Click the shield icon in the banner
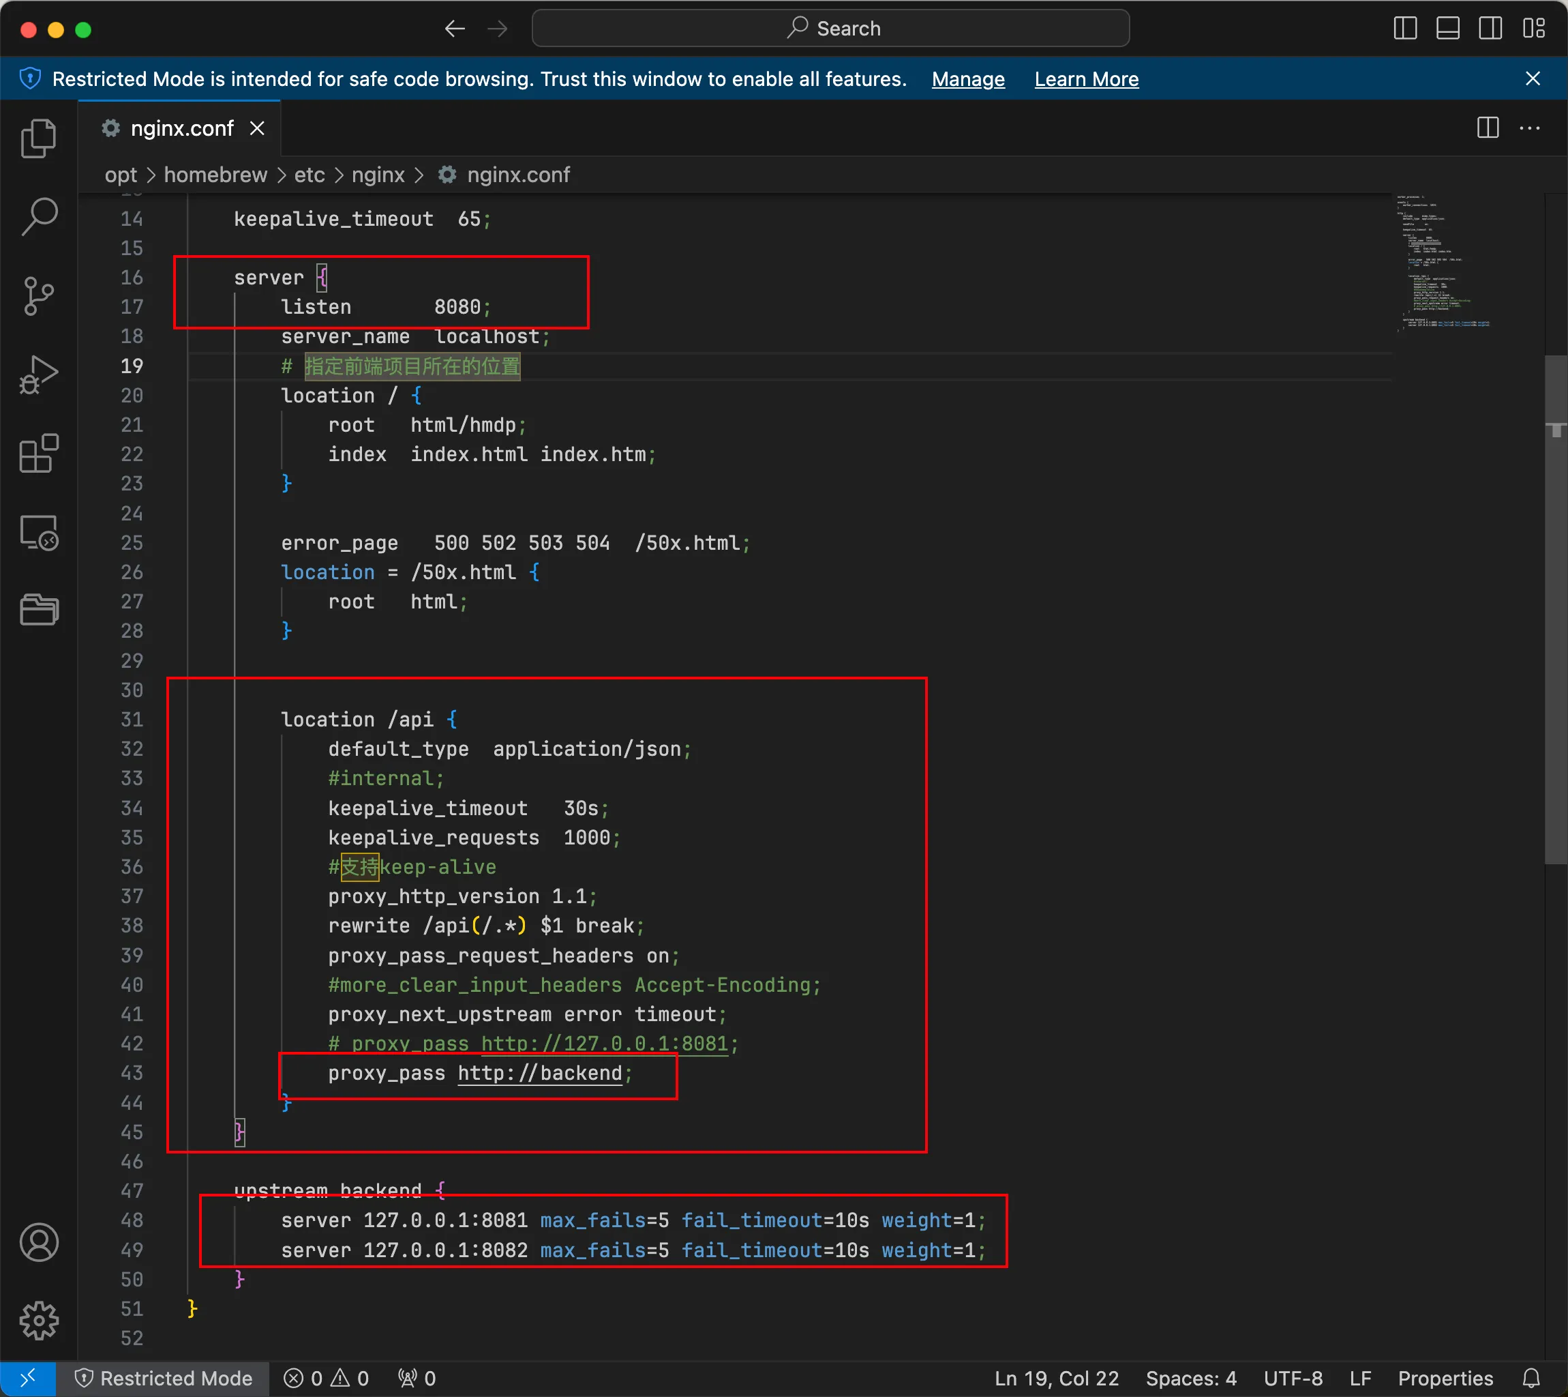Image resolution: width=1568 pixels, height=1397 pixels. (30, 79)
